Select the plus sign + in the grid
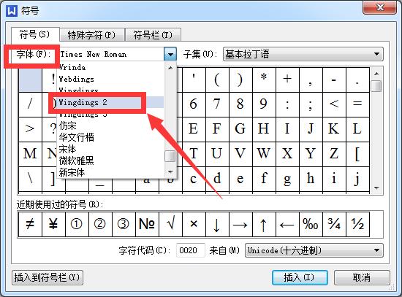 (287, 80)
